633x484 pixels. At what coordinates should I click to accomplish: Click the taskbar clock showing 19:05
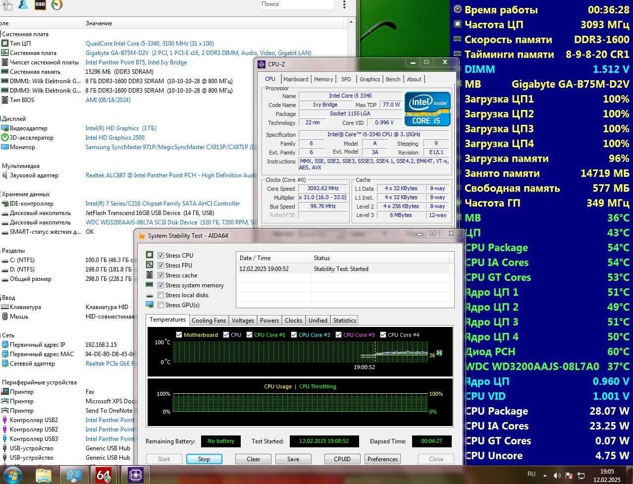(607, 472)
